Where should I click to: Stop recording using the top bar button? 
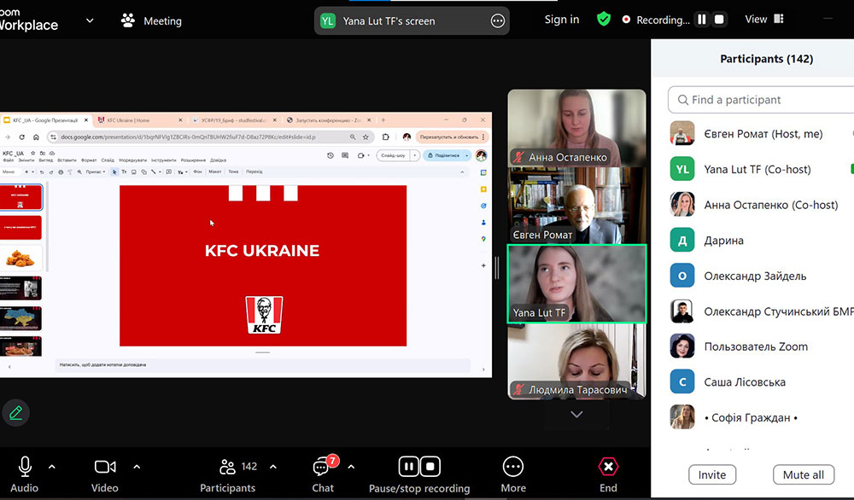pos(719,20)
